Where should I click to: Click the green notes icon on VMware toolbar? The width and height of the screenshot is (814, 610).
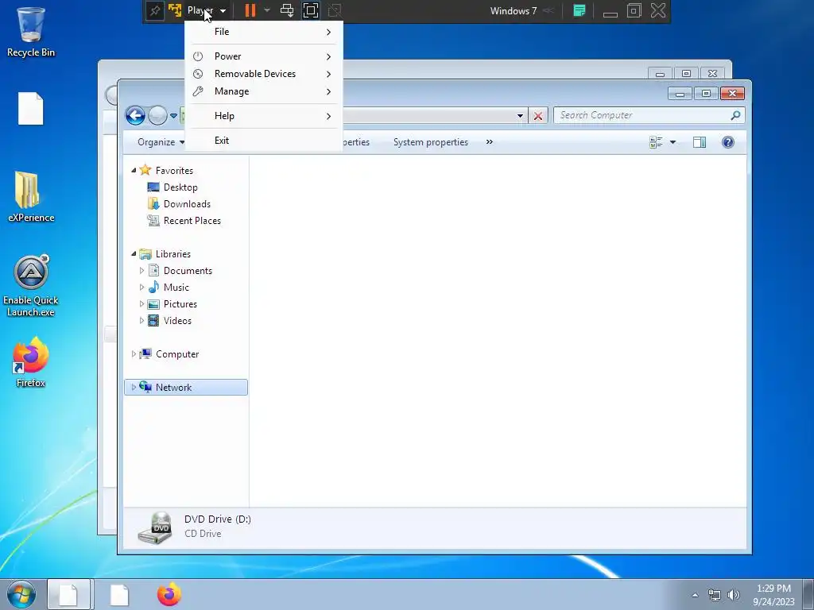coord(579,10)
